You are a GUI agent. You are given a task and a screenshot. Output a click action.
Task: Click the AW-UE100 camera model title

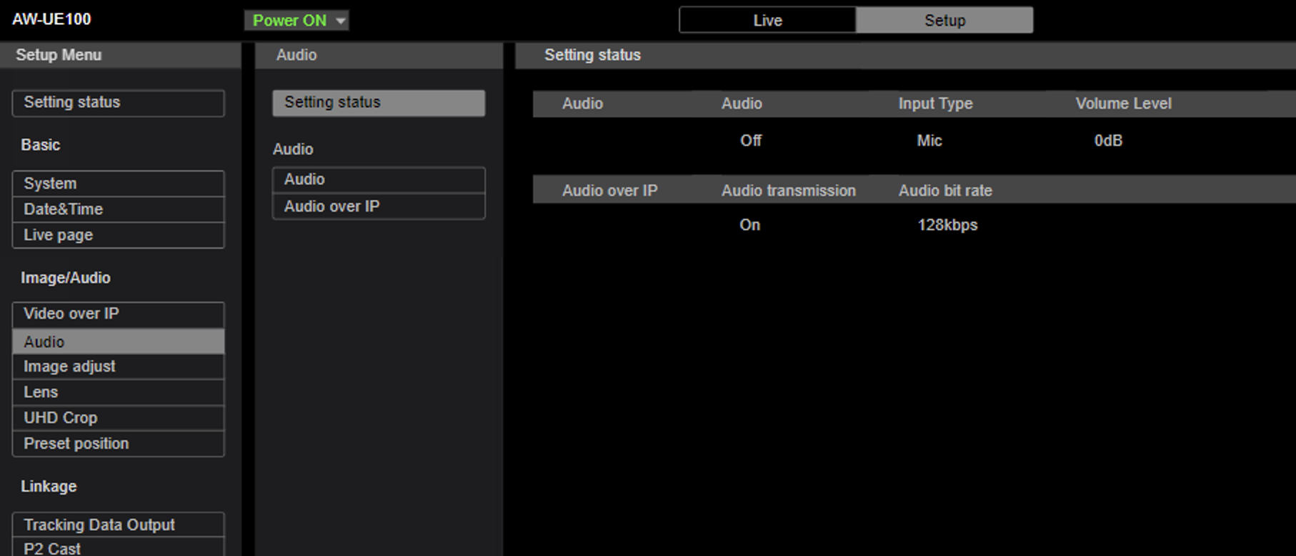tap(51, 19)
